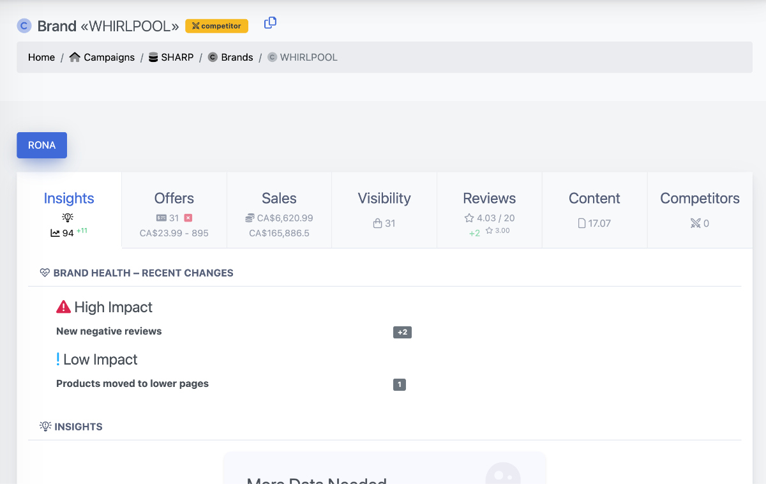Click the house icon beside Campaigns
Image resolution: width=766 pixels, height=484 pixels.
tap(75, 57)
